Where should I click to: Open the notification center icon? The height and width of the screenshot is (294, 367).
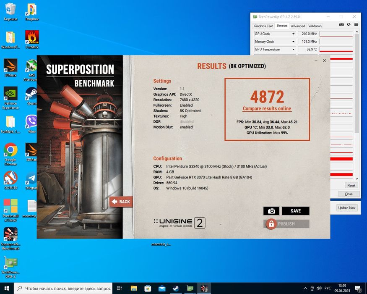tap(358, 288)
